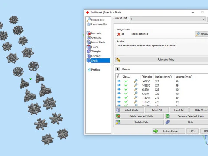Toggle visibility of shell with 113944 triangles
The height and width of the screenshot is (156, 208).
click(119, 97)
